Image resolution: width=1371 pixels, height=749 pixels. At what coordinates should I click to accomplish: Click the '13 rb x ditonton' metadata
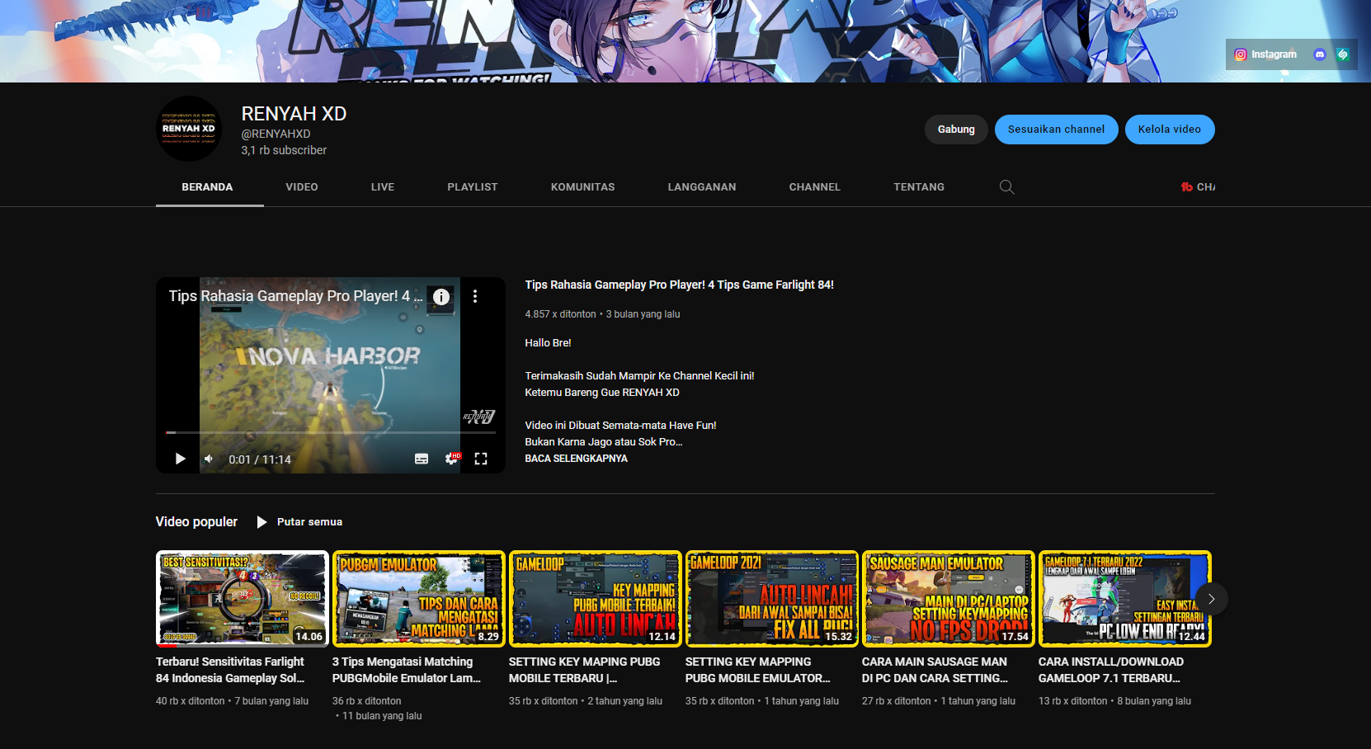coord(1072,701)
